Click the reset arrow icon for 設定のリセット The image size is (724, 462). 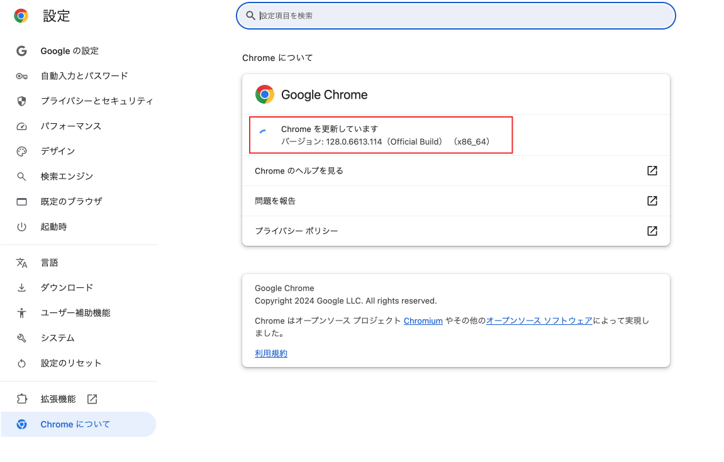point(22,364)
